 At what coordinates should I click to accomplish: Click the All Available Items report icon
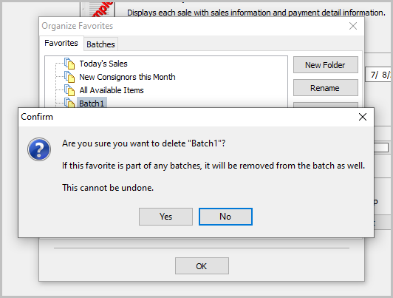pos(69,90)
